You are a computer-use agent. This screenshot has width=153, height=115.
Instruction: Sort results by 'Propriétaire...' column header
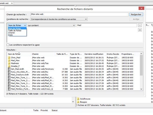point(128,54)
